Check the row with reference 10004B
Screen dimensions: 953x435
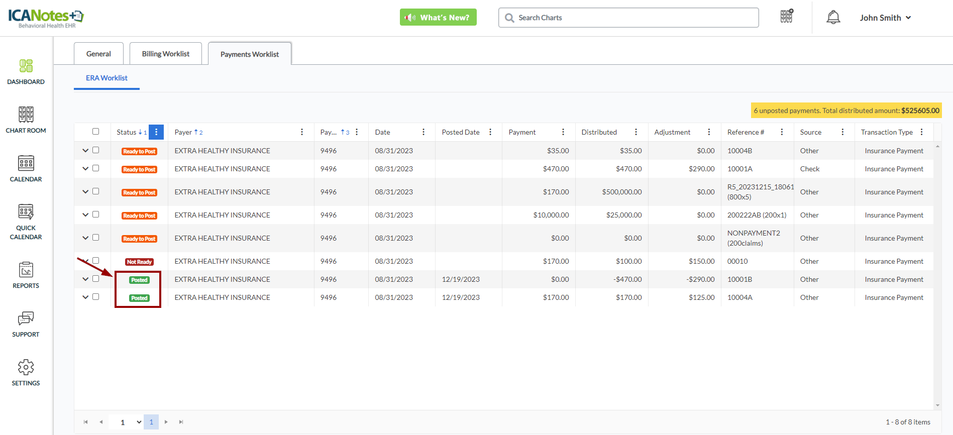[x=95, y=150]
